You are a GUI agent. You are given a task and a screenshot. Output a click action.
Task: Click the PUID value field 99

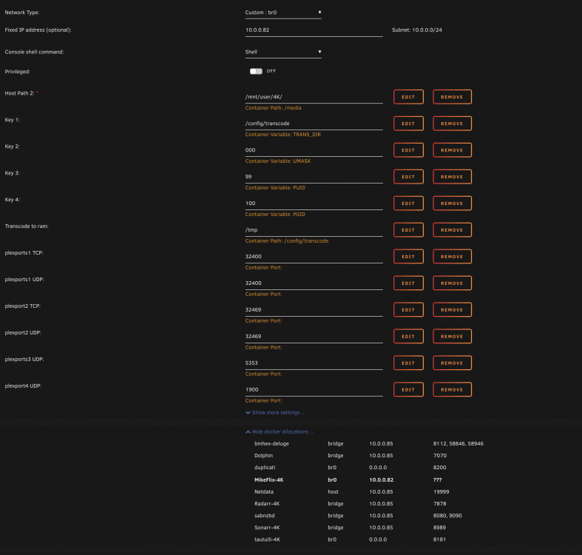(x=314, y=177)
